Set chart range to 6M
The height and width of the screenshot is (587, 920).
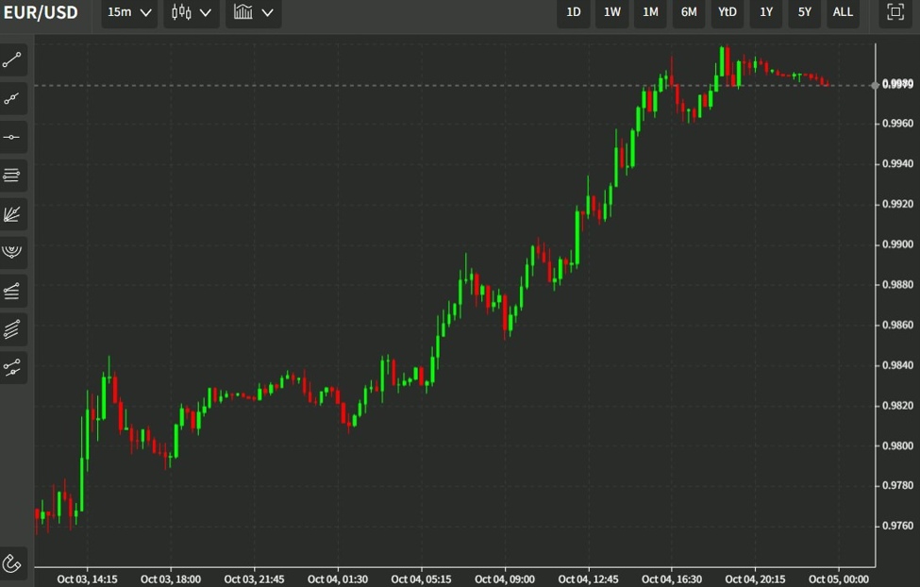689,12
